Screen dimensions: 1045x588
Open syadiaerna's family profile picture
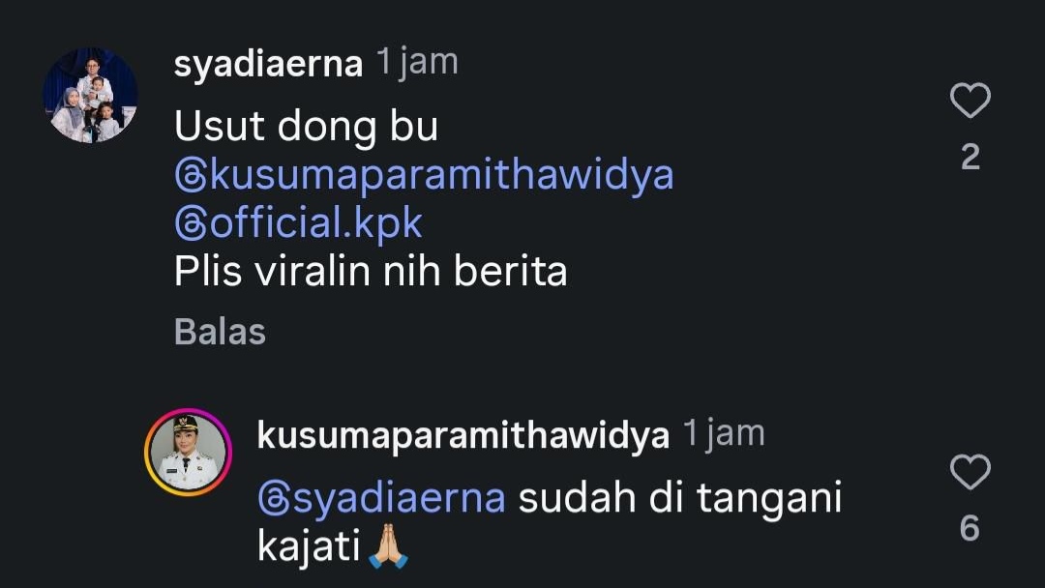coord(91,95)
